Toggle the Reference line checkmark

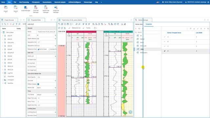(x=69, y=28)
